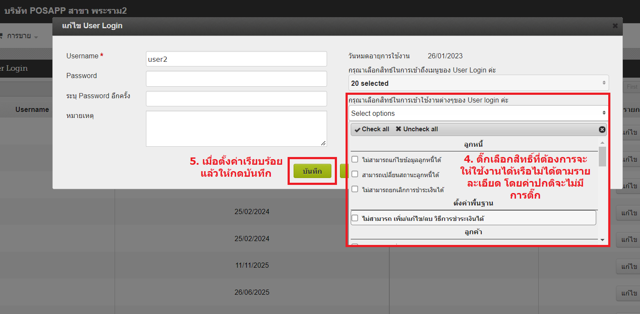640x314 pixels.
Task: Click แก้ไข button in 26/06/2025 row
Action: pyautogui.click(x=629, y=293)
